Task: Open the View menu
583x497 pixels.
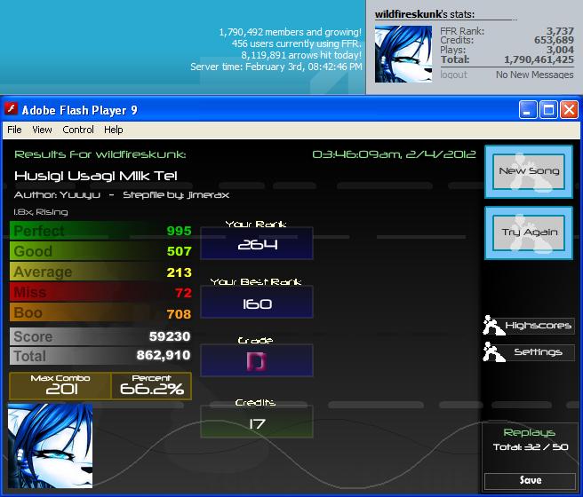Action: (42, 130)
